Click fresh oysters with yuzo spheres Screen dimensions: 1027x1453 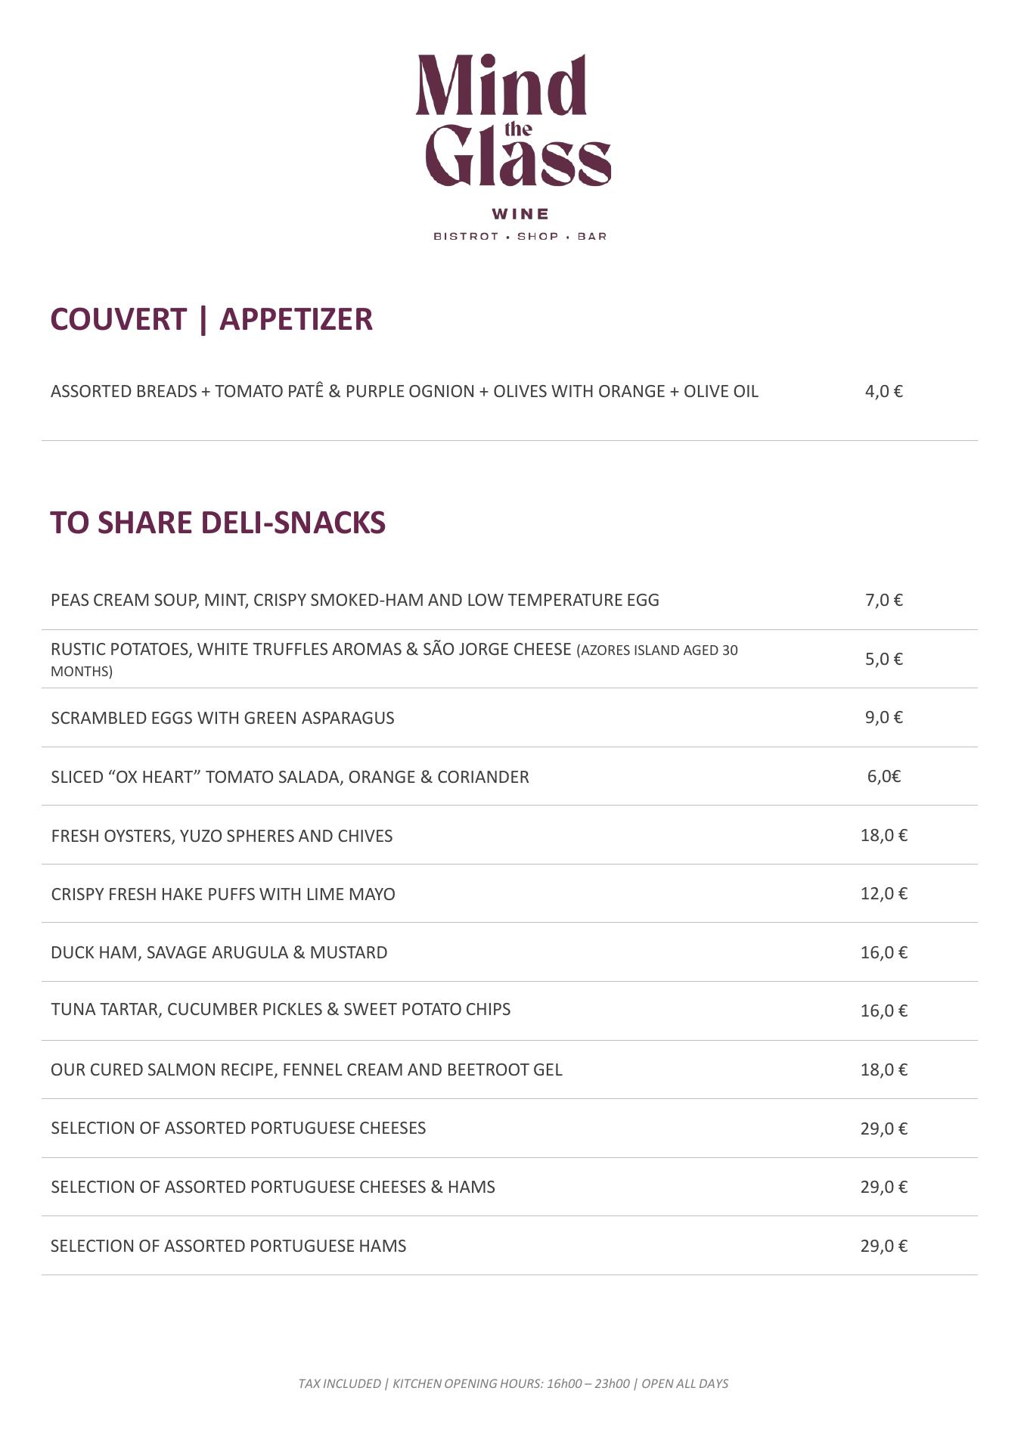222,836
